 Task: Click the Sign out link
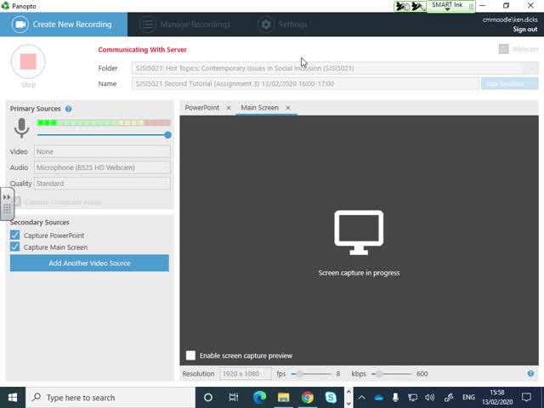pyautogui.click(x=524, y=30)
